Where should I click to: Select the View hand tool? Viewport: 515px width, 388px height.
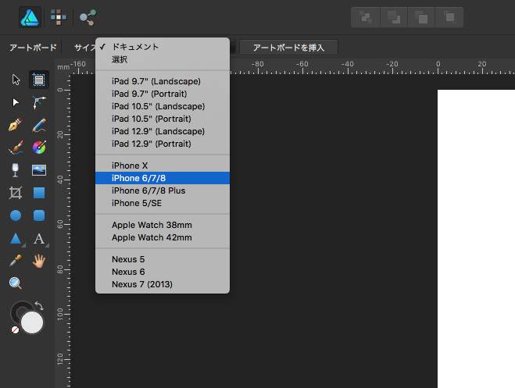(x=39, y=261)
